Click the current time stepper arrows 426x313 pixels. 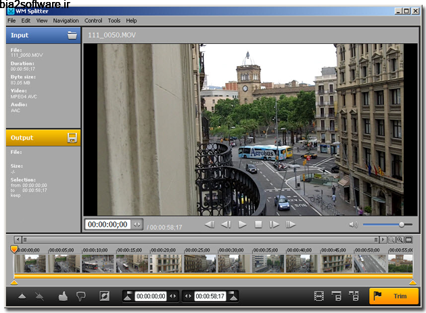pos(137,225)
